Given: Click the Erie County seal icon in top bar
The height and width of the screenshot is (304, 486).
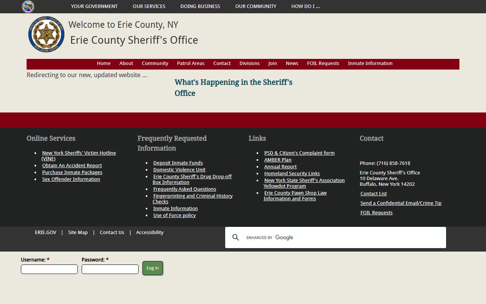Looking at the screenshot, I should [28, 6].
